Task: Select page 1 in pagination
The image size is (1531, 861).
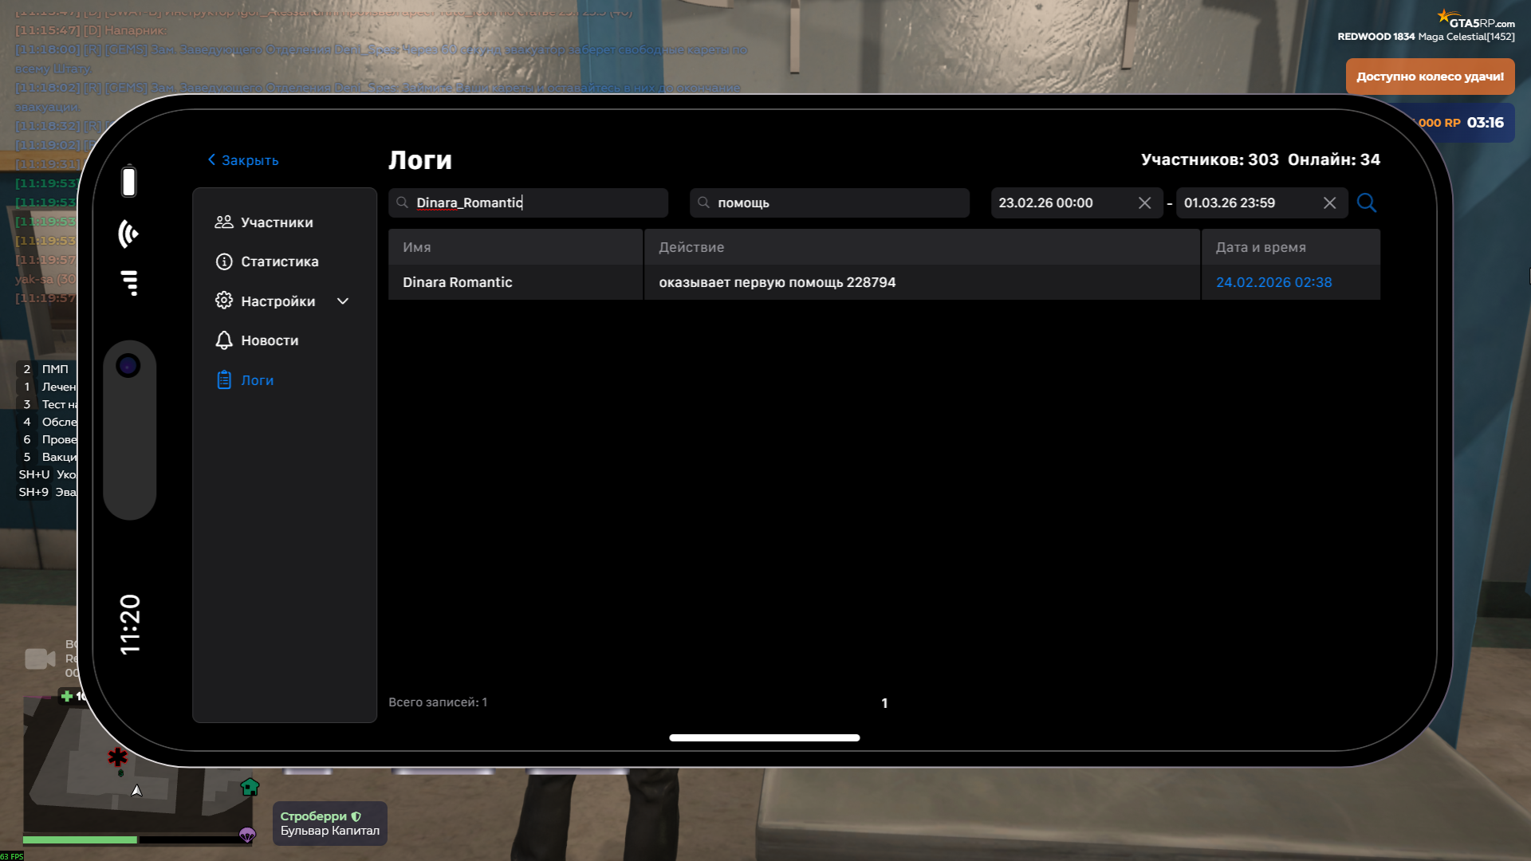Action: pyautogui.click(x=884, y=703)
